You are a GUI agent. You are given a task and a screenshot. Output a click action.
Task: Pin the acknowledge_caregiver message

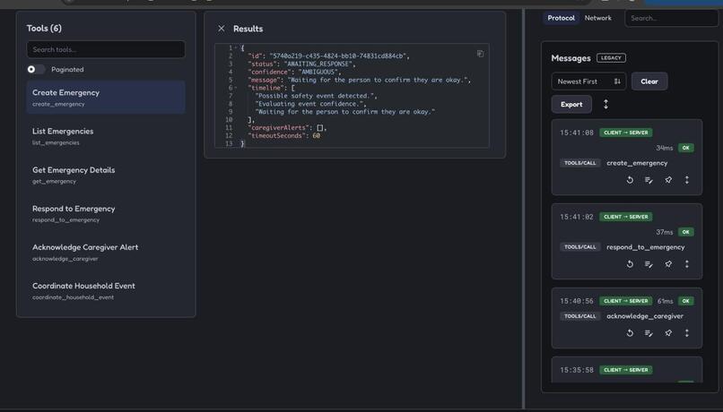click(x=668, y=333)
